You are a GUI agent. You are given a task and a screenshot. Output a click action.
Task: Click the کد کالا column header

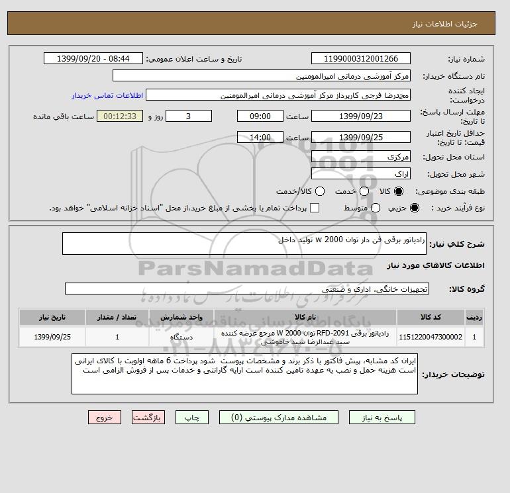[431, 317]
